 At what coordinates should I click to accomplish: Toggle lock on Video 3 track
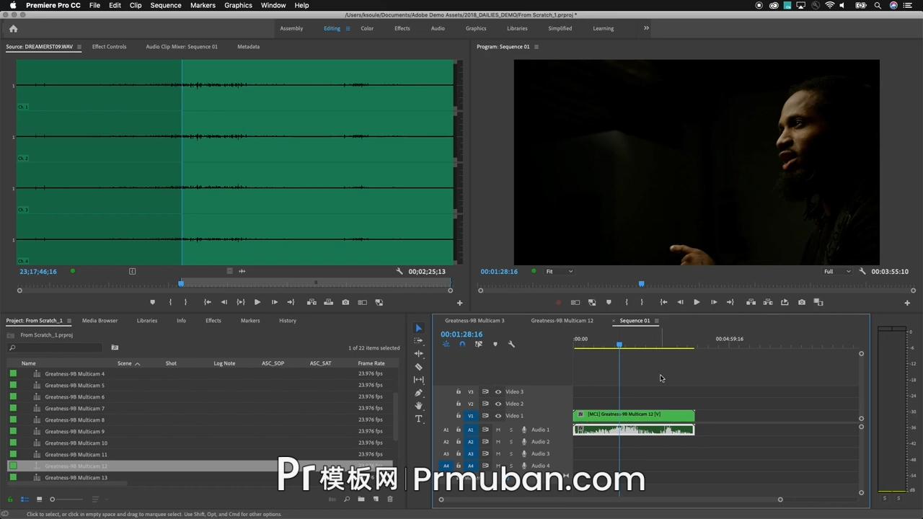[458, 392]
